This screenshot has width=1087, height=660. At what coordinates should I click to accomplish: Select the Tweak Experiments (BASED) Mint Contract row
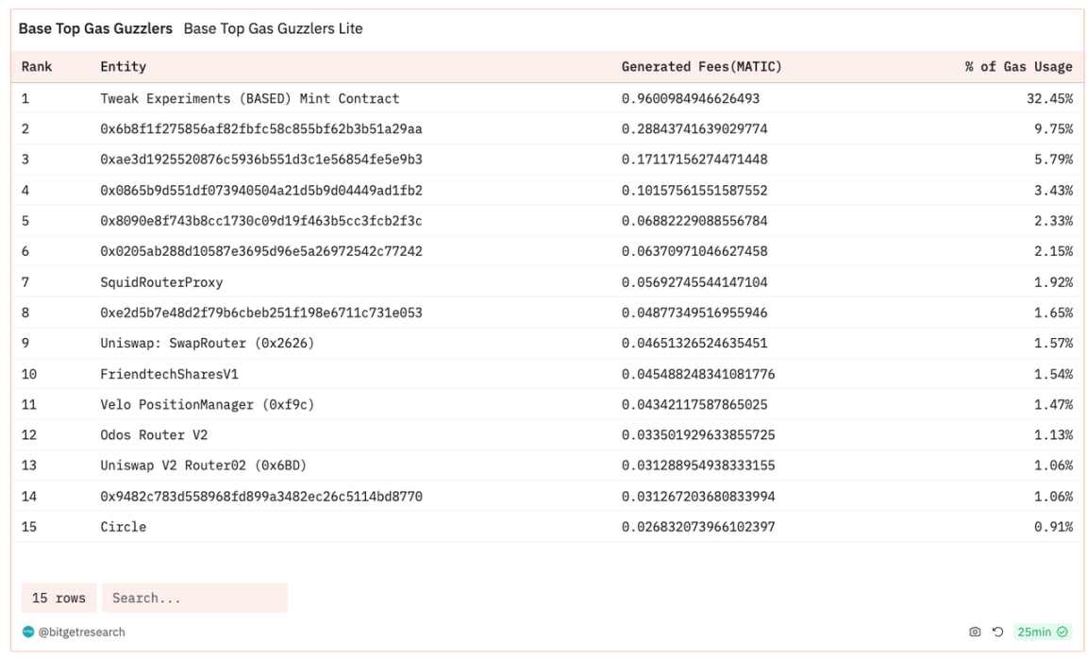click(249, 98)
